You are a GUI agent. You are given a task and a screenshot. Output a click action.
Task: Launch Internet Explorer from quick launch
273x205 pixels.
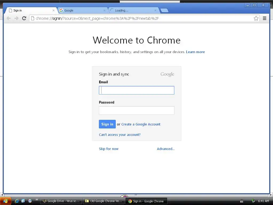coord(17,201)
